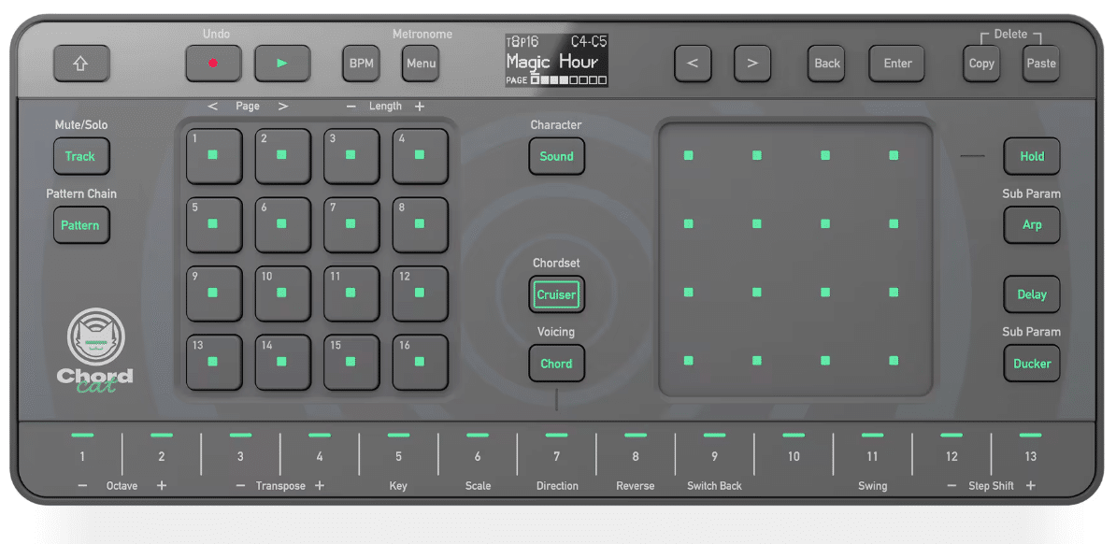Tap the shift arrow button
This screenshot has width=1116, height=544.
(81, 64)
